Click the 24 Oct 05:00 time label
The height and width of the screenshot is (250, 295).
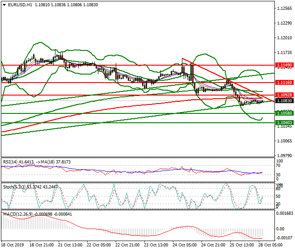[185, 245]
